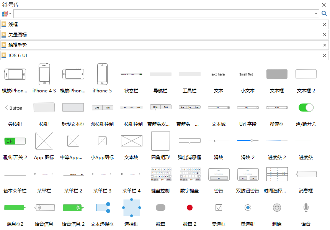
Task: Click the 删除 delete symbol
Action: pyautogui.click(x=277, y=207)
